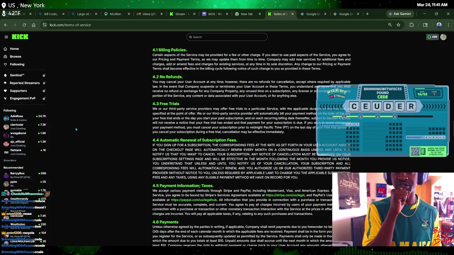The image size is (454, 255).
Task: Open the Chrome extensions puzzle icon
Action: click(411, 25)
